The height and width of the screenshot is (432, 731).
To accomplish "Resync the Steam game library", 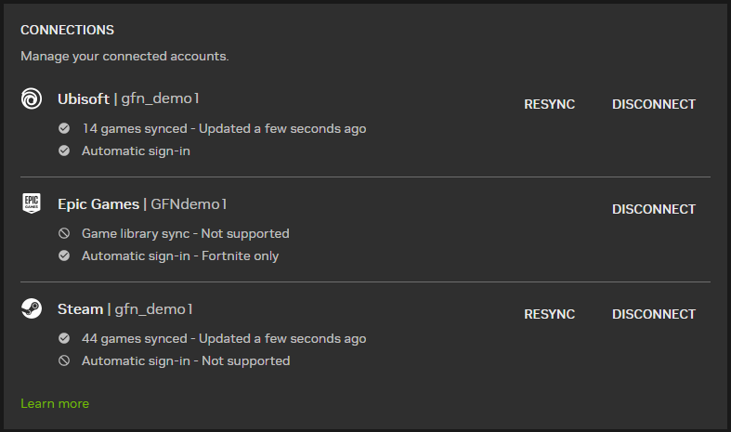I will (549, 314).
